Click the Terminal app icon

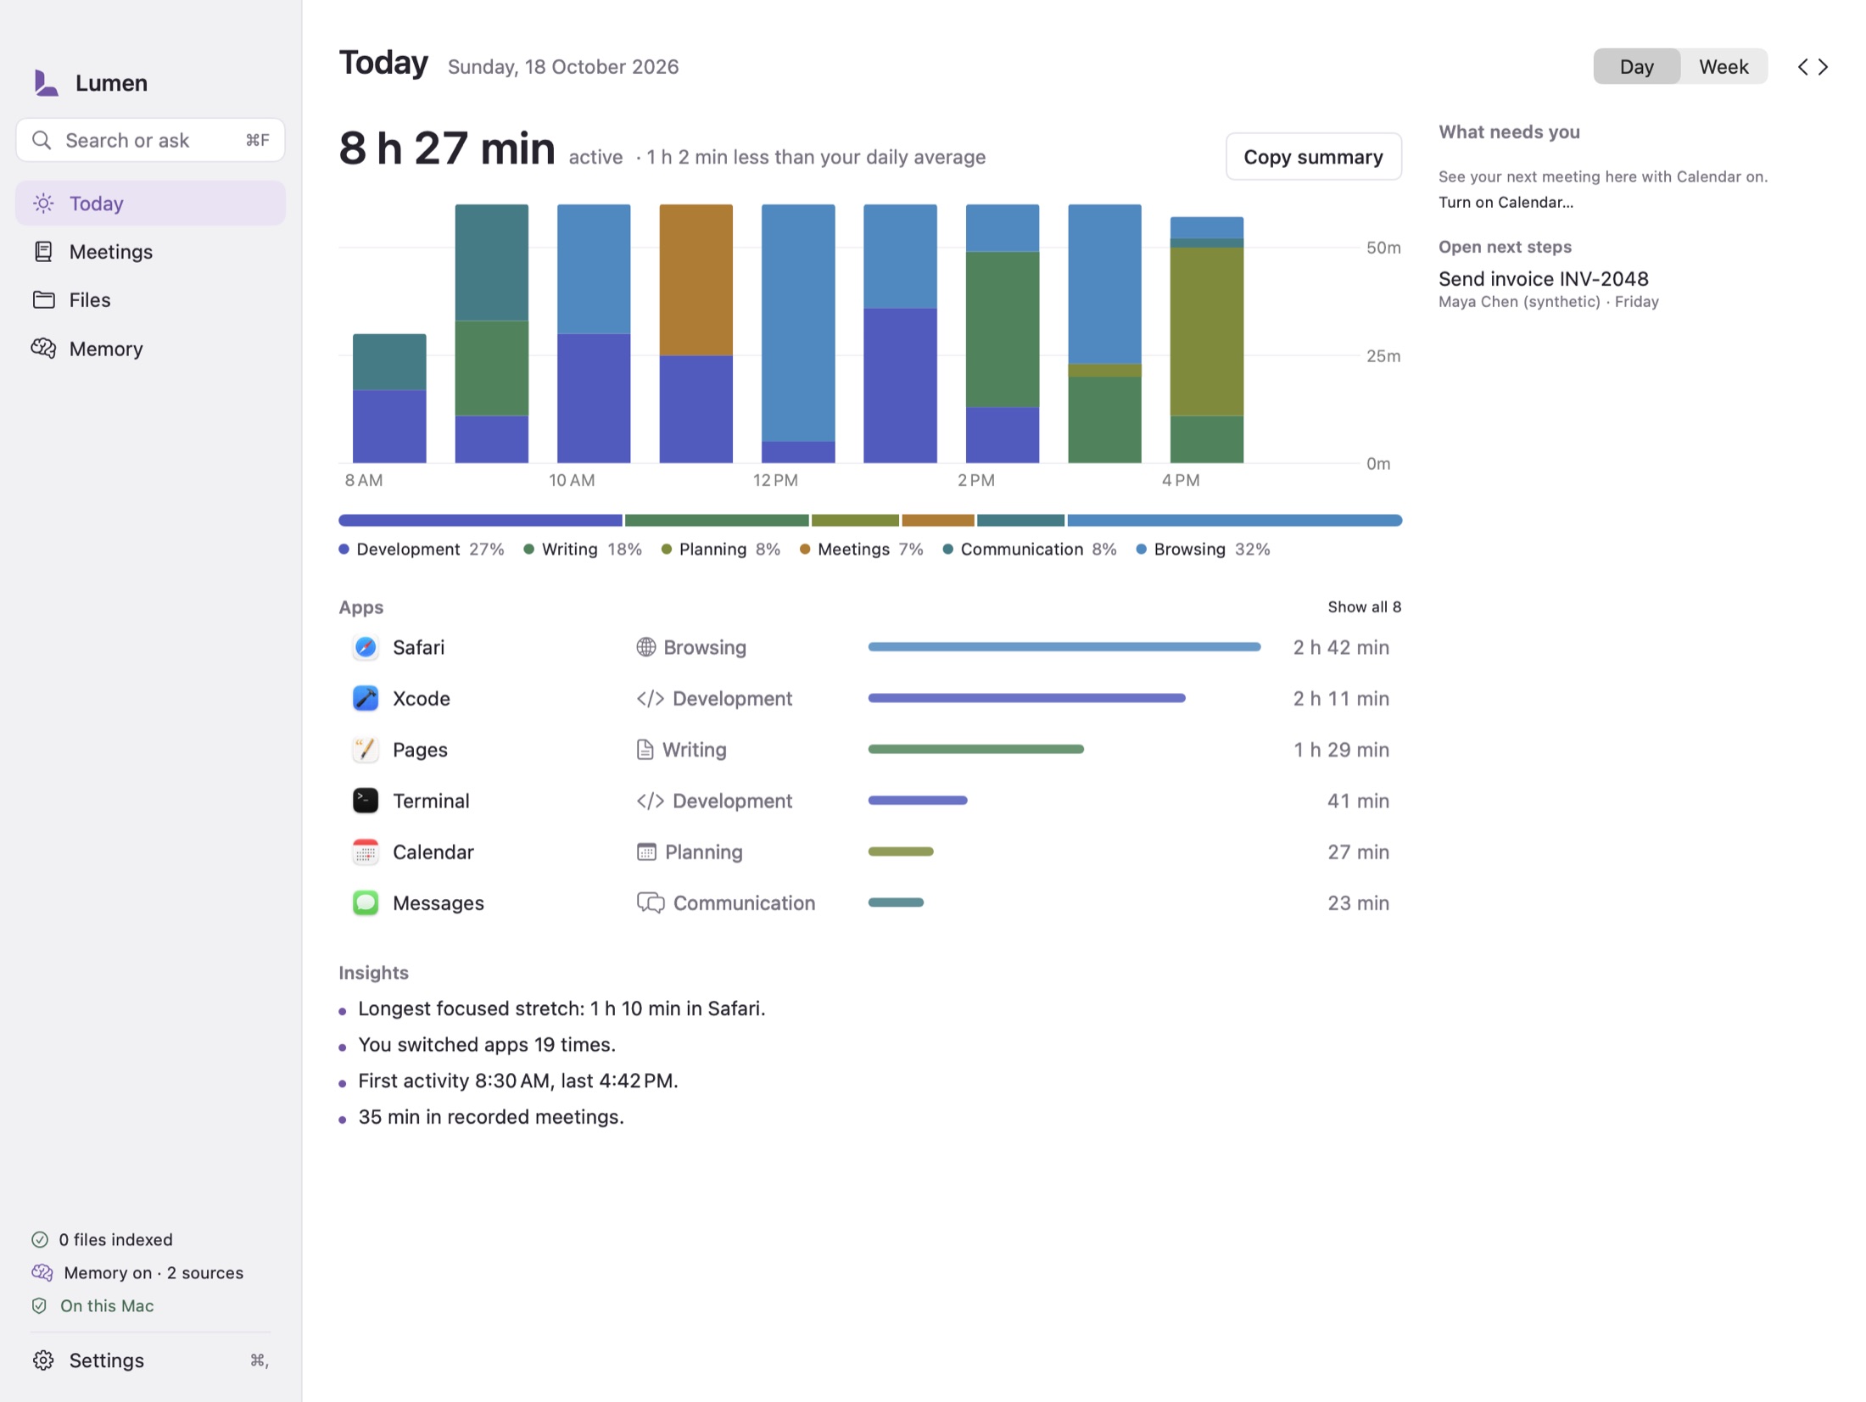click(366, 800)
